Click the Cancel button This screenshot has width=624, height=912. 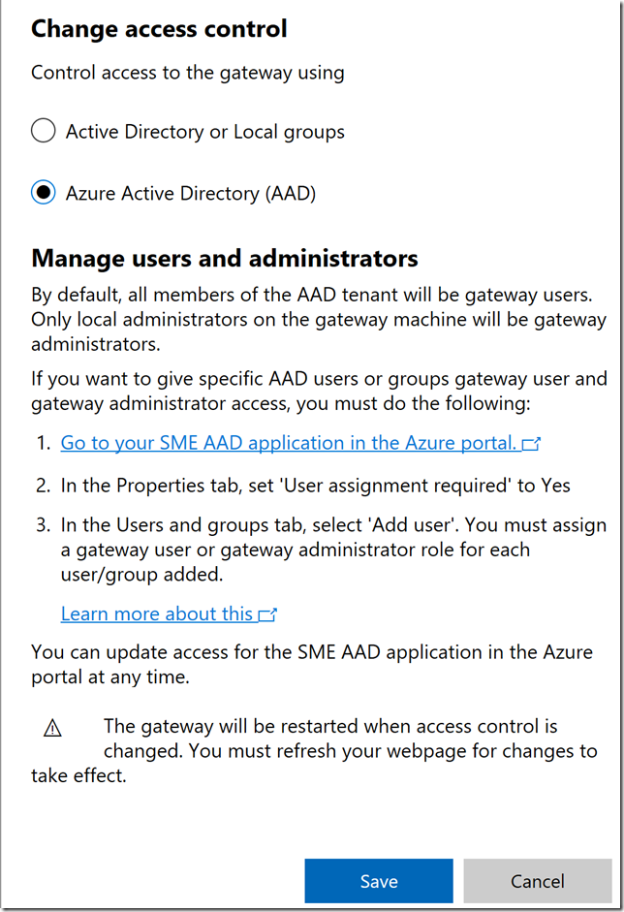pos(538,881)
